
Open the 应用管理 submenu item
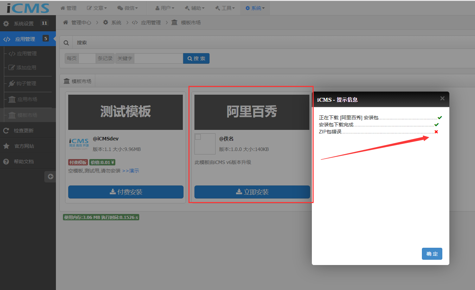tap(27, 54)
